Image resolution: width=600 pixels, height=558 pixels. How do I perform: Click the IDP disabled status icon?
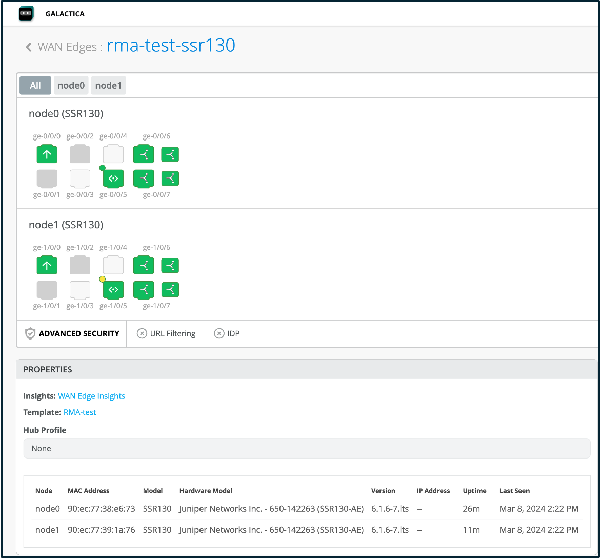click(x=219, y=333)
